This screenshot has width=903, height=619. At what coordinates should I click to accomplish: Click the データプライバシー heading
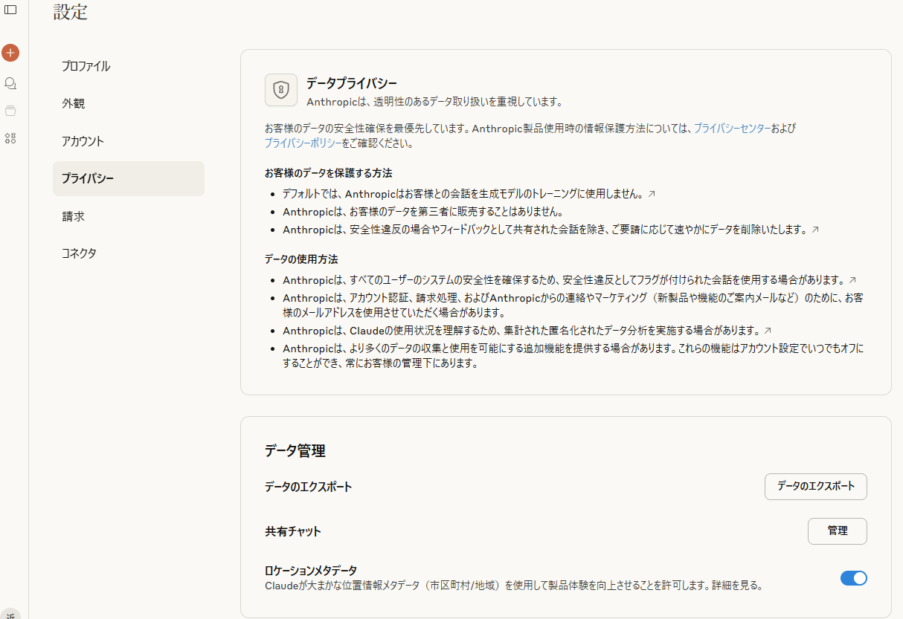pos(352,83)
